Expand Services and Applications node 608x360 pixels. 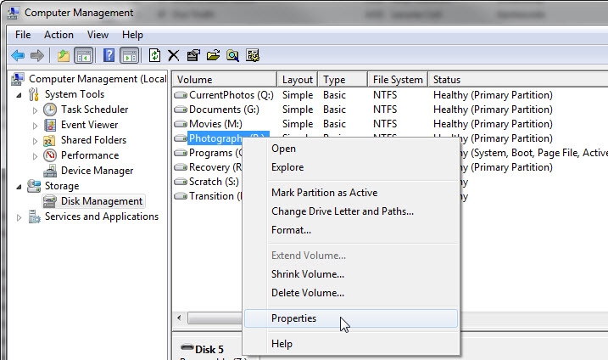(x=19, y=218)
